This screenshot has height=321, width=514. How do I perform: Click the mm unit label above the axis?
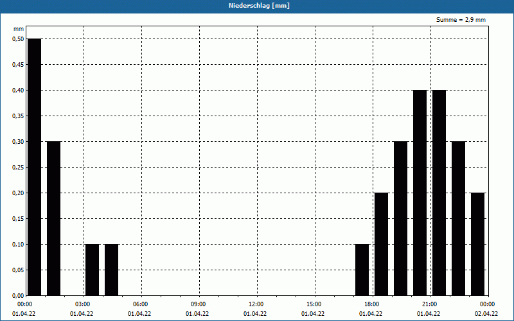(x=19, y=29)
